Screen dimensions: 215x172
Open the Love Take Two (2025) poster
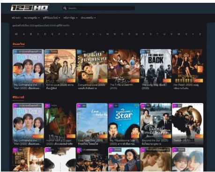[92, 124]
